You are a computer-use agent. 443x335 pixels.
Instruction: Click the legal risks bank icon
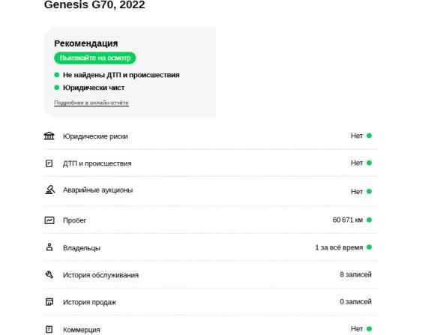click(49, 136)
